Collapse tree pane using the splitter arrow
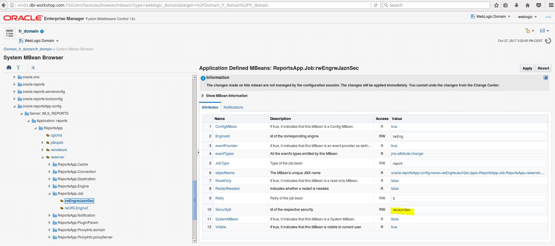555x246 pixels. click(x=198, y=152)
